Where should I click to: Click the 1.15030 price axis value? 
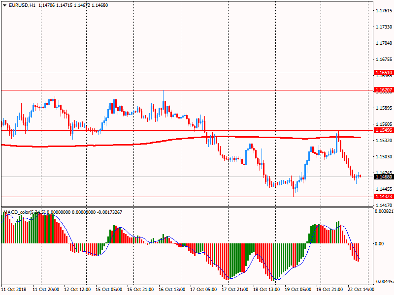pyautogui.click(x=383, y=156)
